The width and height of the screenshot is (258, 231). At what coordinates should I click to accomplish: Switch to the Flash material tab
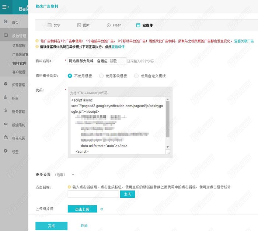point(114,25)
